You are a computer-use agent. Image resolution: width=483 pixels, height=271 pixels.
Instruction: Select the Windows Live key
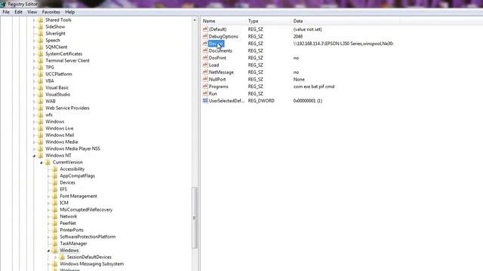coord(60,128)
